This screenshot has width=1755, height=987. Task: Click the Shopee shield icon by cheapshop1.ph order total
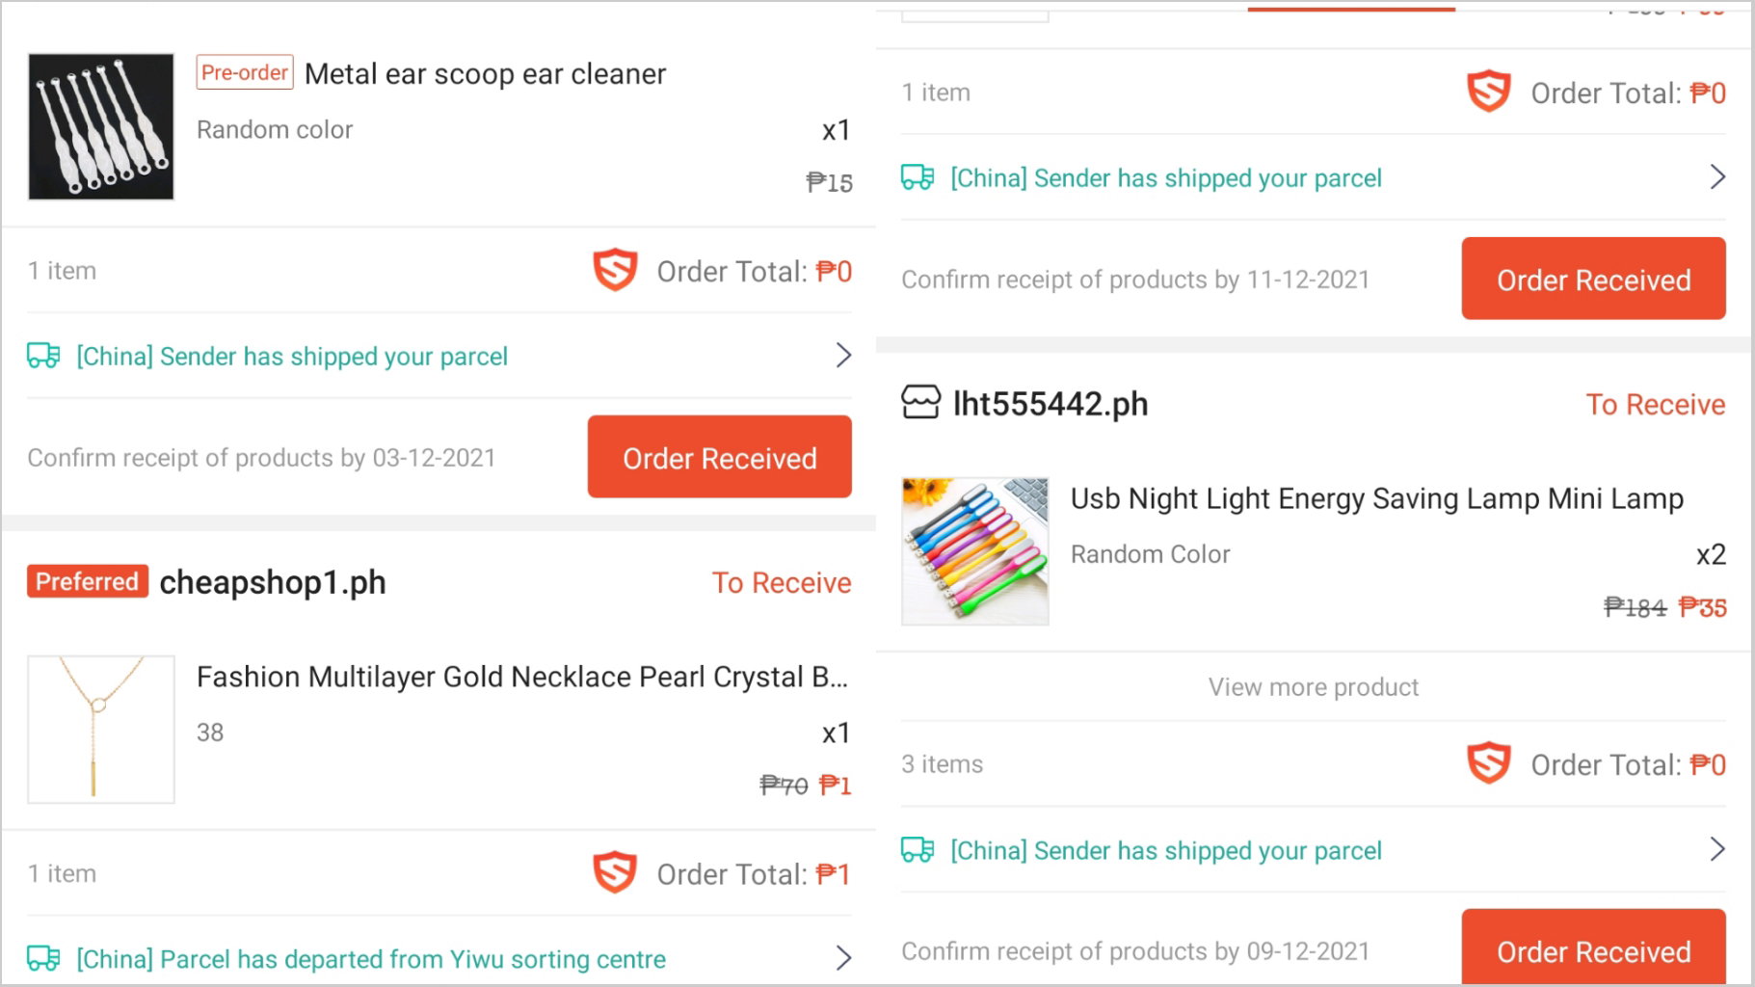[x=615, y=873]
